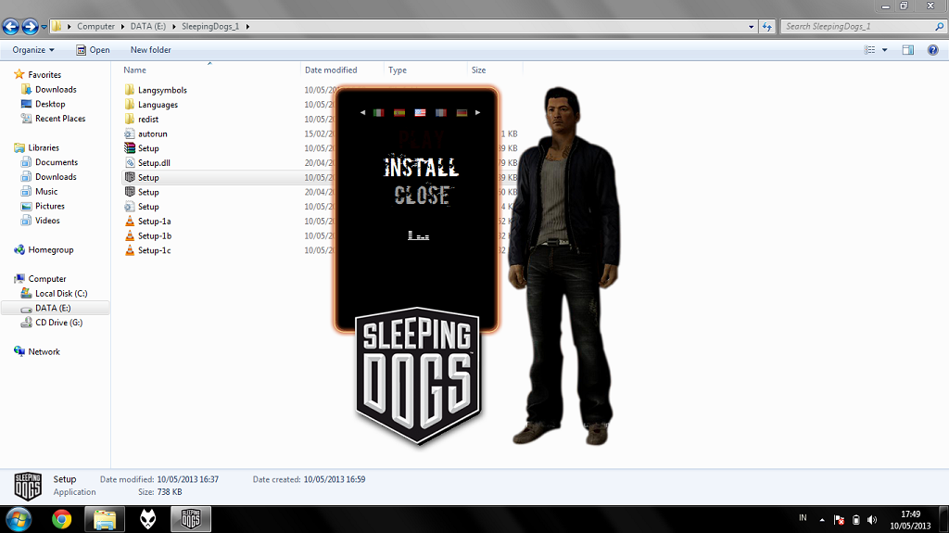Select the Setup-1c file

[155, 250]
